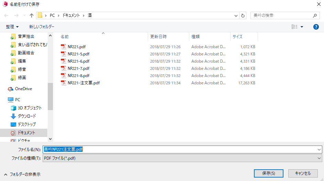Click the 酒 breadcrumb in address bar

click(x=90, y=15)
